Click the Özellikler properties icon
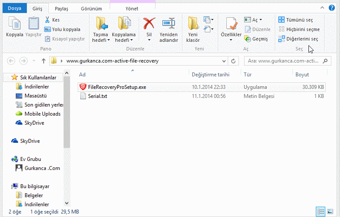The width and height of the screenshot is (340, 217). [231, 23]
